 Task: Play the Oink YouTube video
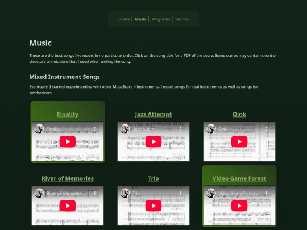pos(239,141)
